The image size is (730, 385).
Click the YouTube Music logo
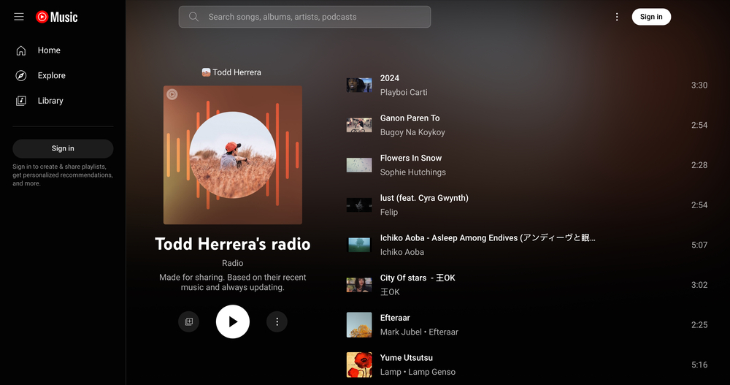click(57, 17)
